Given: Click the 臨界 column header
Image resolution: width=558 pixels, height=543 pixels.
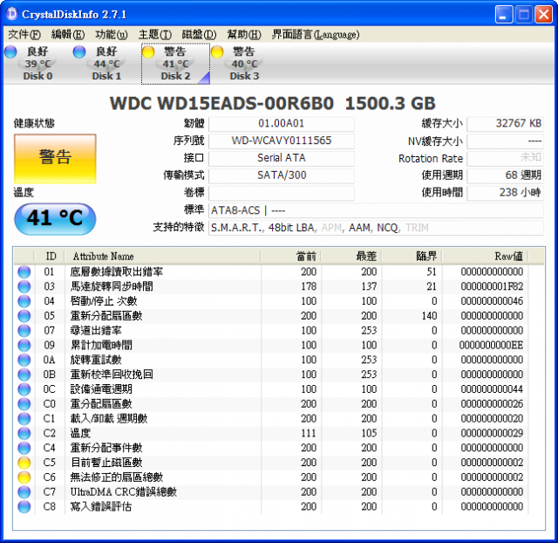Looking at the screenshot, I should coord(412,256).
